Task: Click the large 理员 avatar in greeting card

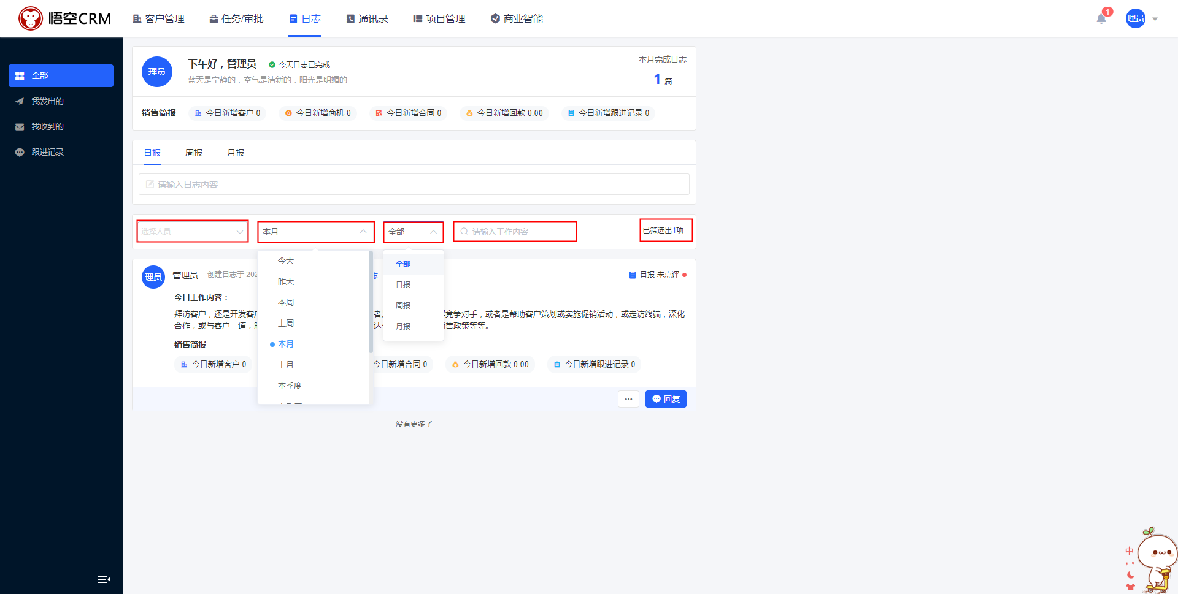Action: [x=157, y=72]
